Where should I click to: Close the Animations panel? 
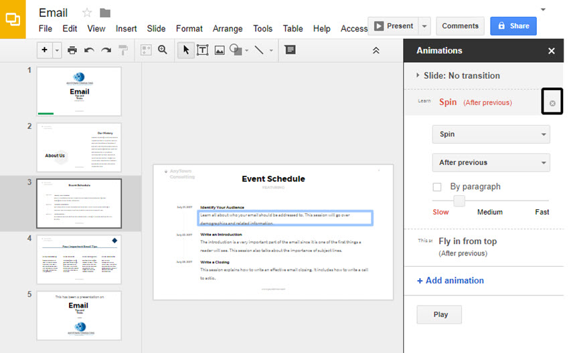[x=551, y=51]
